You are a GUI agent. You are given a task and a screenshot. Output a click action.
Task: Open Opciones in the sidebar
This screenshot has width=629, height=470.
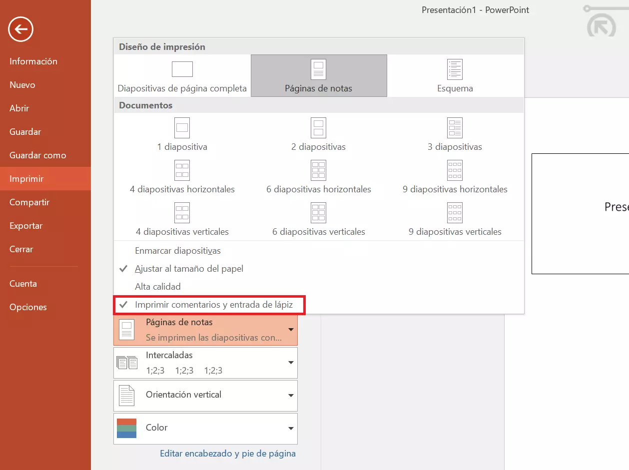click(x=45, y=307)
